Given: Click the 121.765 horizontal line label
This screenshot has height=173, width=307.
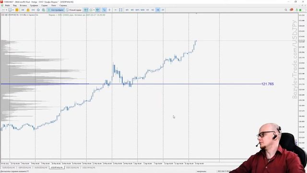Looking at the screenshot, I should 268,84.
